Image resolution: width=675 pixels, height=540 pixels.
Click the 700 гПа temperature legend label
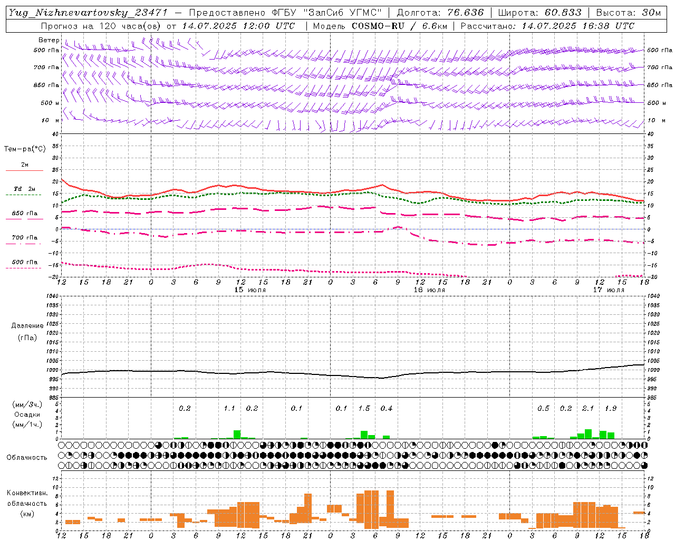pyautogui.click(x=24, y=238)
